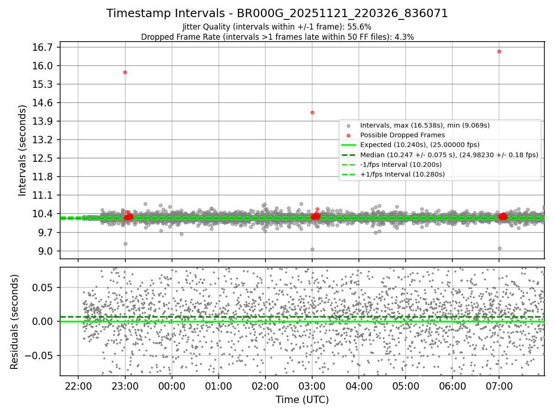
Task: Click the red dropped-frame cluster near 07:00
Action: click(x=503, y=216)
